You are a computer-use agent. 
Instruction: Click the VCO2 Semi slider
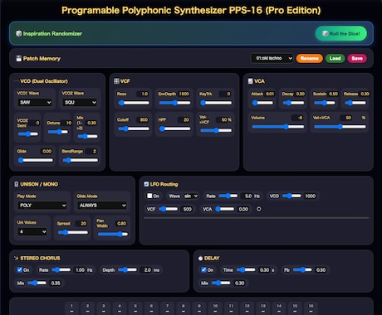click(28, 134)
